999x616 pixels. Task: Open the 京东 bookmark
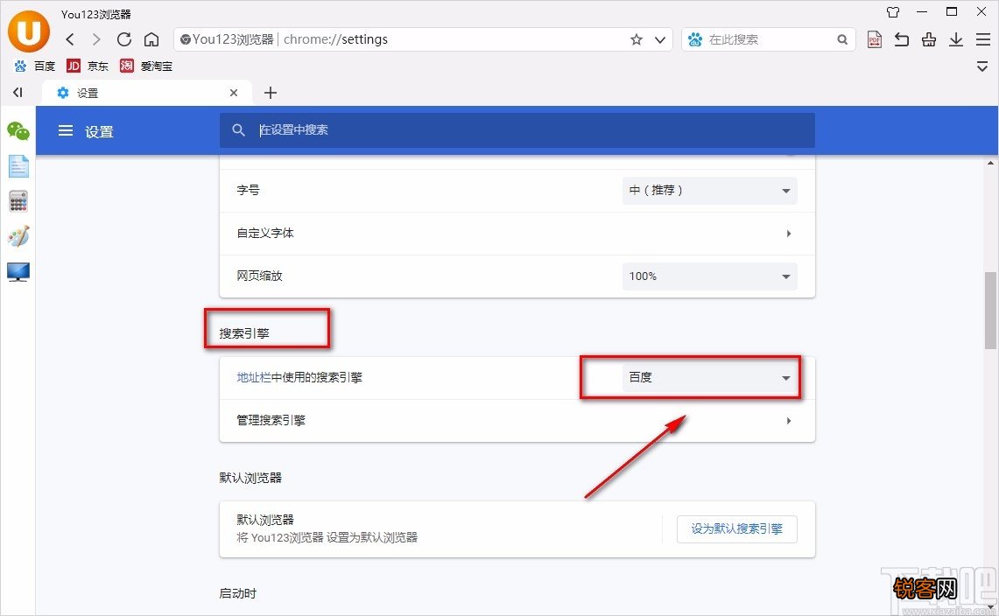88,66
